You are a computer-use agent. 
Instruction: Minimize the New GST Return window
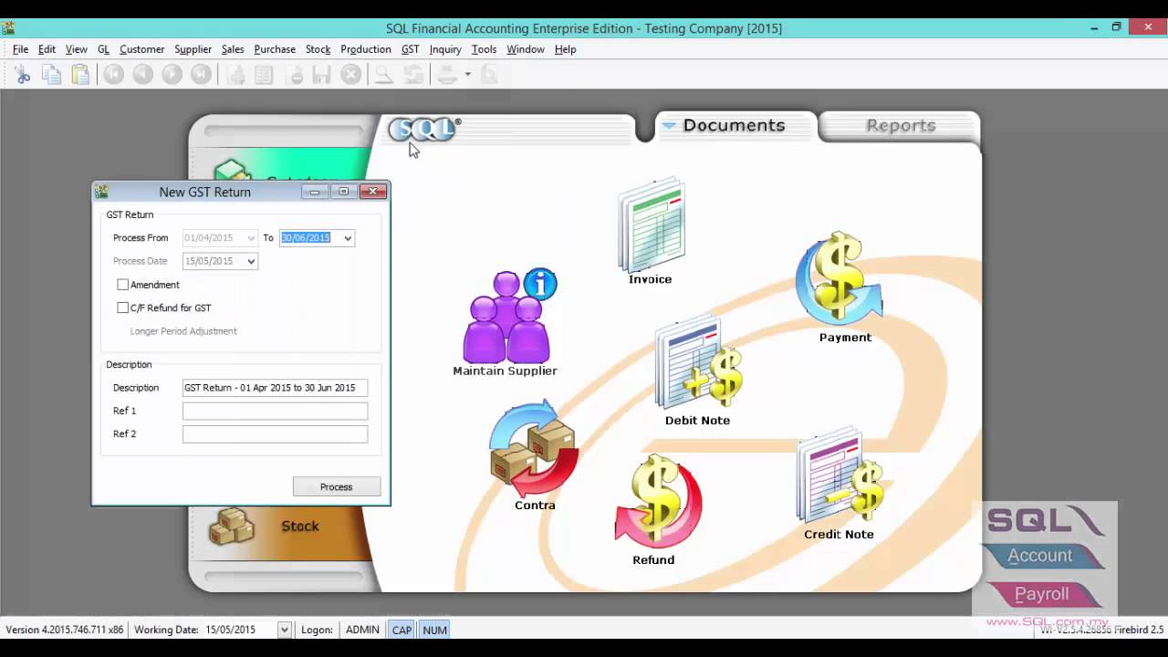point(314,192)
